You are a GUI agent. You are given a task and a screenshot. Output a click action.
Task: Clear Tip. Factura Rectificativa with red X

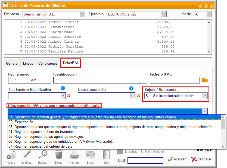69,96
